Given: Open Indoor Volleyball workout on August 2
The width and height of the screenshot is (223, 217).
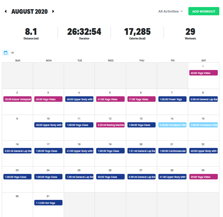Looking at the screenshot, I should [x=17, y=99].
